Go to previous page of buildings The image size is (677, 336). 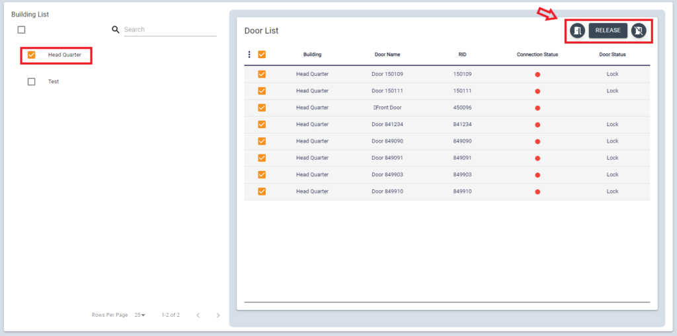pos(198,316)
